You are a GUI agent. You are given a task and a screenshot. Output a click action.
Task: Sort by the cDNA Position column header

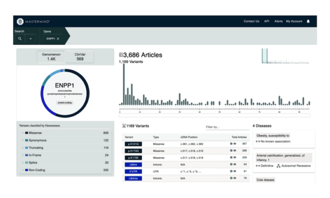189,137
